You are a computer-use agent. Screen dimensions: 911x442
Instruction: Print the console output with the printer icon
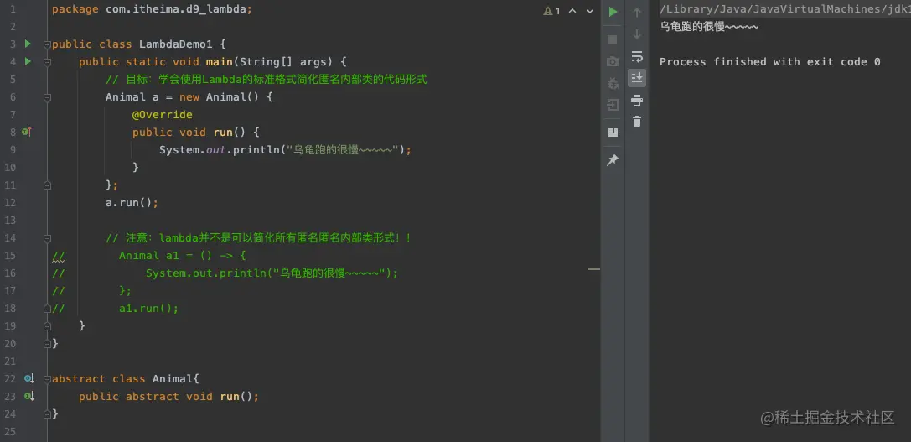click(x=637, y=100)
